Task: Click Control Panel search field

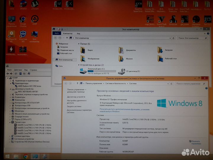Action: point(190,84)
